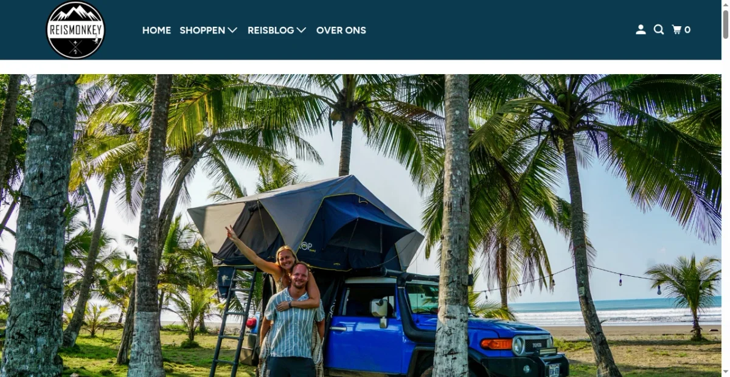
Task: Open search with the magnifying glass icon
Action: click(658, 30)
